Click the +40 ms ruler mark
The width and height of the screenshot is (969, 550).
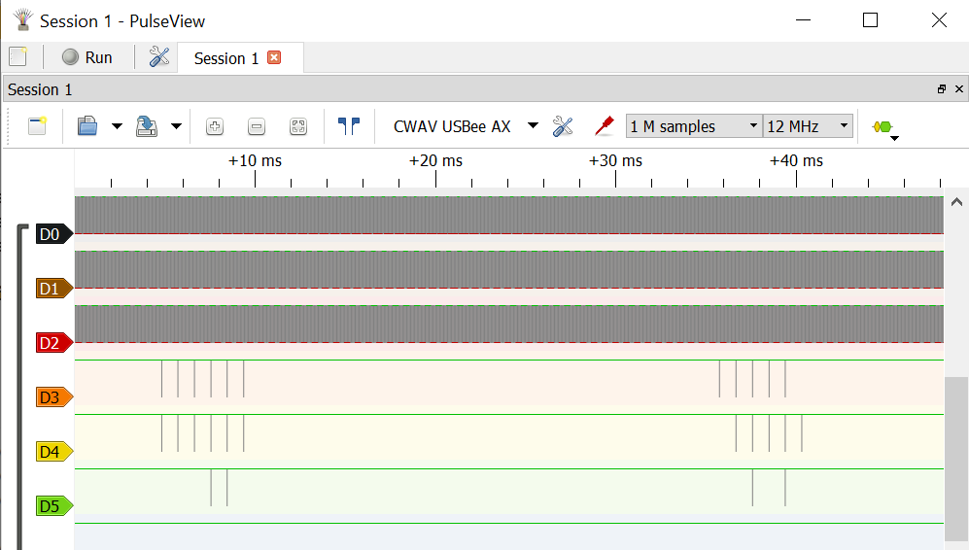click(796, 160)
